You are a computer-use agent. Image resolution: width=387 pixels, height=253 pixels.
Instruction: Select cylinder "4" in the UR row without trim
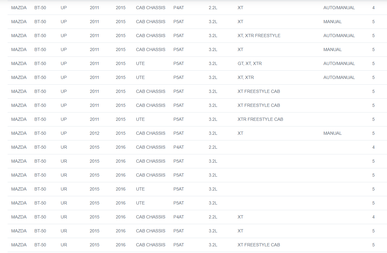(373, 147)
